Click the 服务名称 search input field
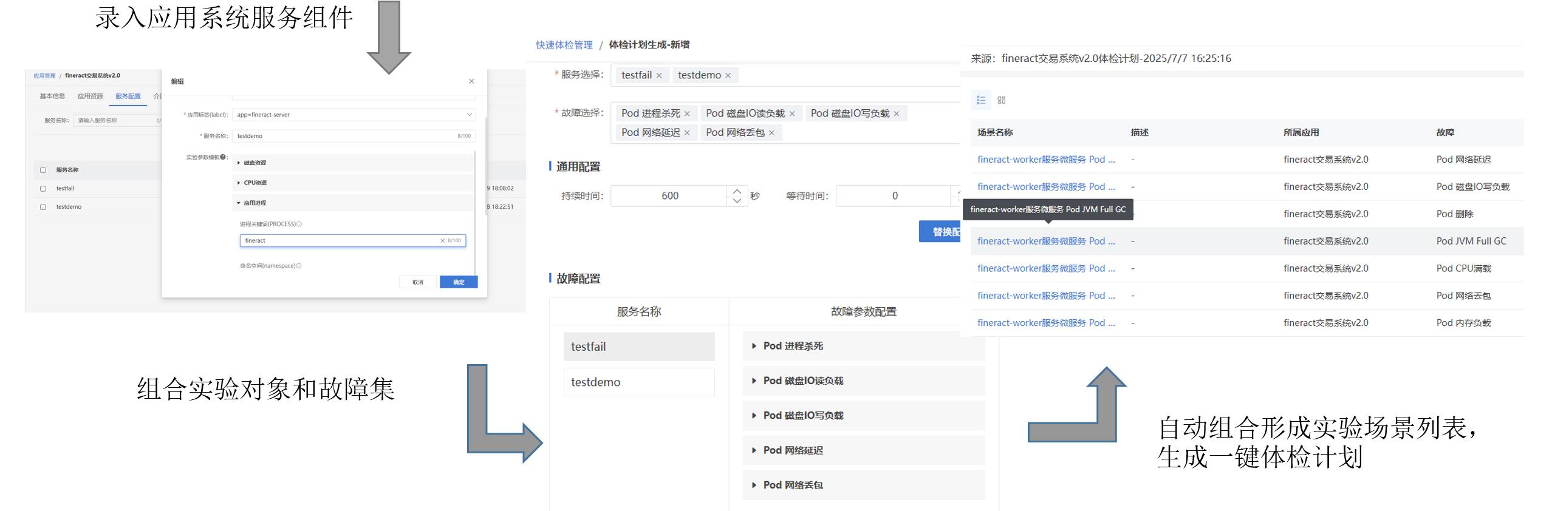The height and width of the screenshot is (511, 1552). coord(117,120)
